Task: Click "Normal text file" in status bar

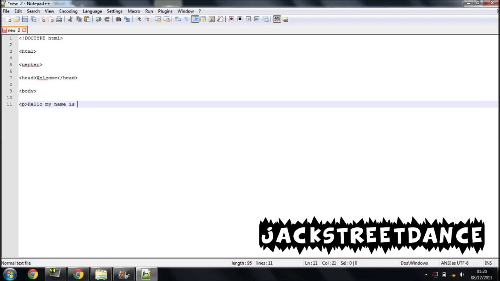Action: (x=16, y=263)
